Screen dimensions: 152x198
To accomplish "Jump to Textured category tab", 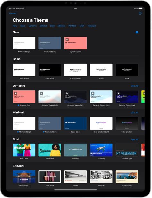I will pyautogui.click(x=91, y=26).
